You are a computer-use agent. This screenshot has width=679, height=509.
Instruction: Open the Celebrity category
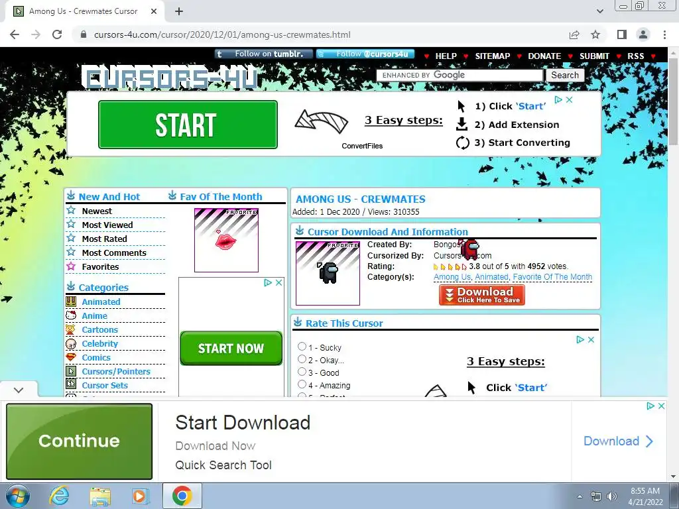(99, 343)
